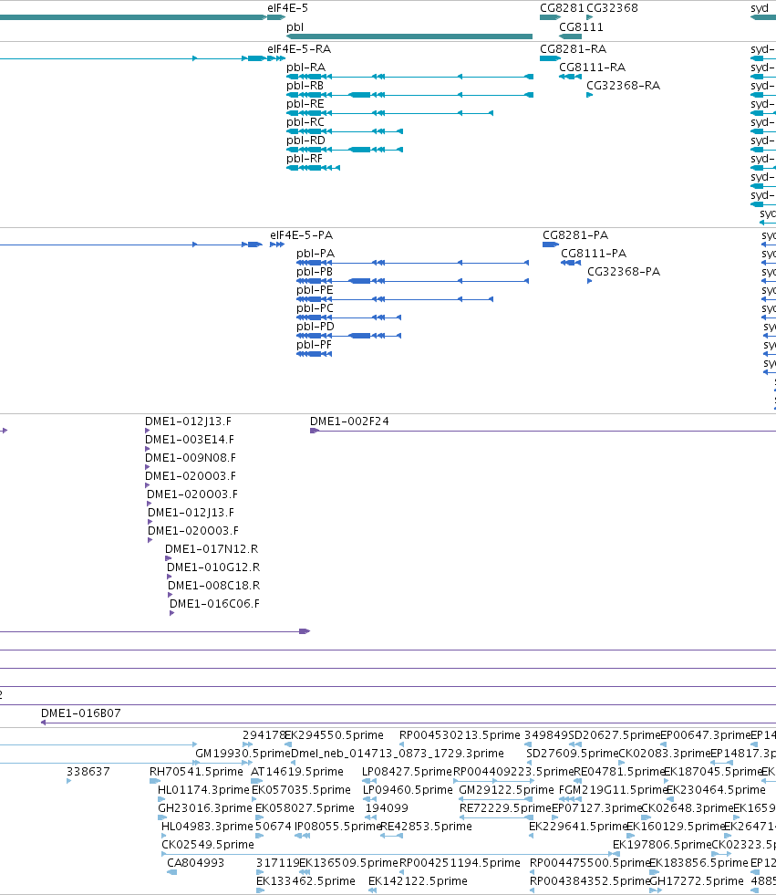Image resolution: width=776 pixels, height=895 pixels.
Task: Select the LP09460.5prime EST label
Action: 408,790
